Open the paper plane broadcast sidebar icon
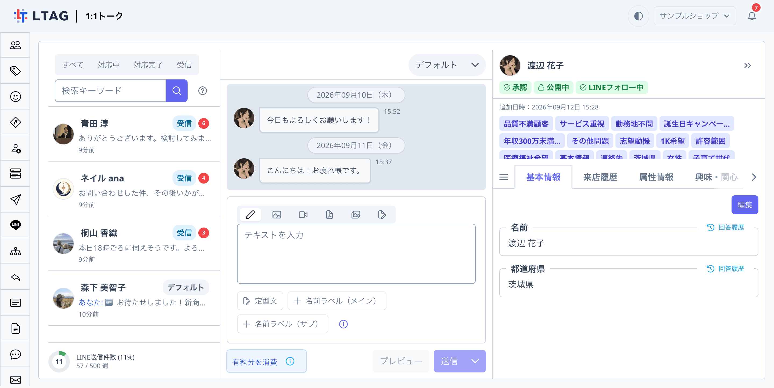This screenshot has height=388, width=774. coord(15,200)
